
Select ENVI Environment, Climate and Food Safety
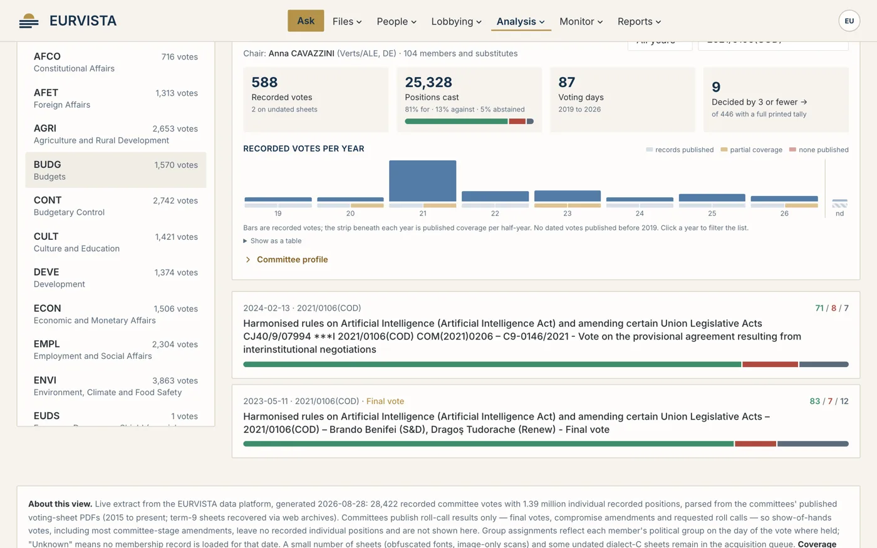click(116, 386)
